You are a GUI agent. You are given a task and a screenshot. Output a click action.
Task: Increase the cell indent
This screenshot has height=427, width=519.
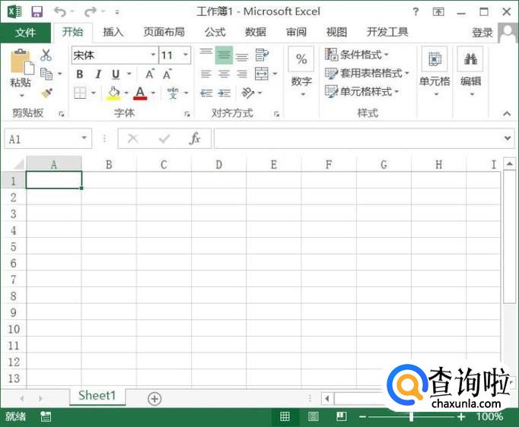click(x=224, y=93)
